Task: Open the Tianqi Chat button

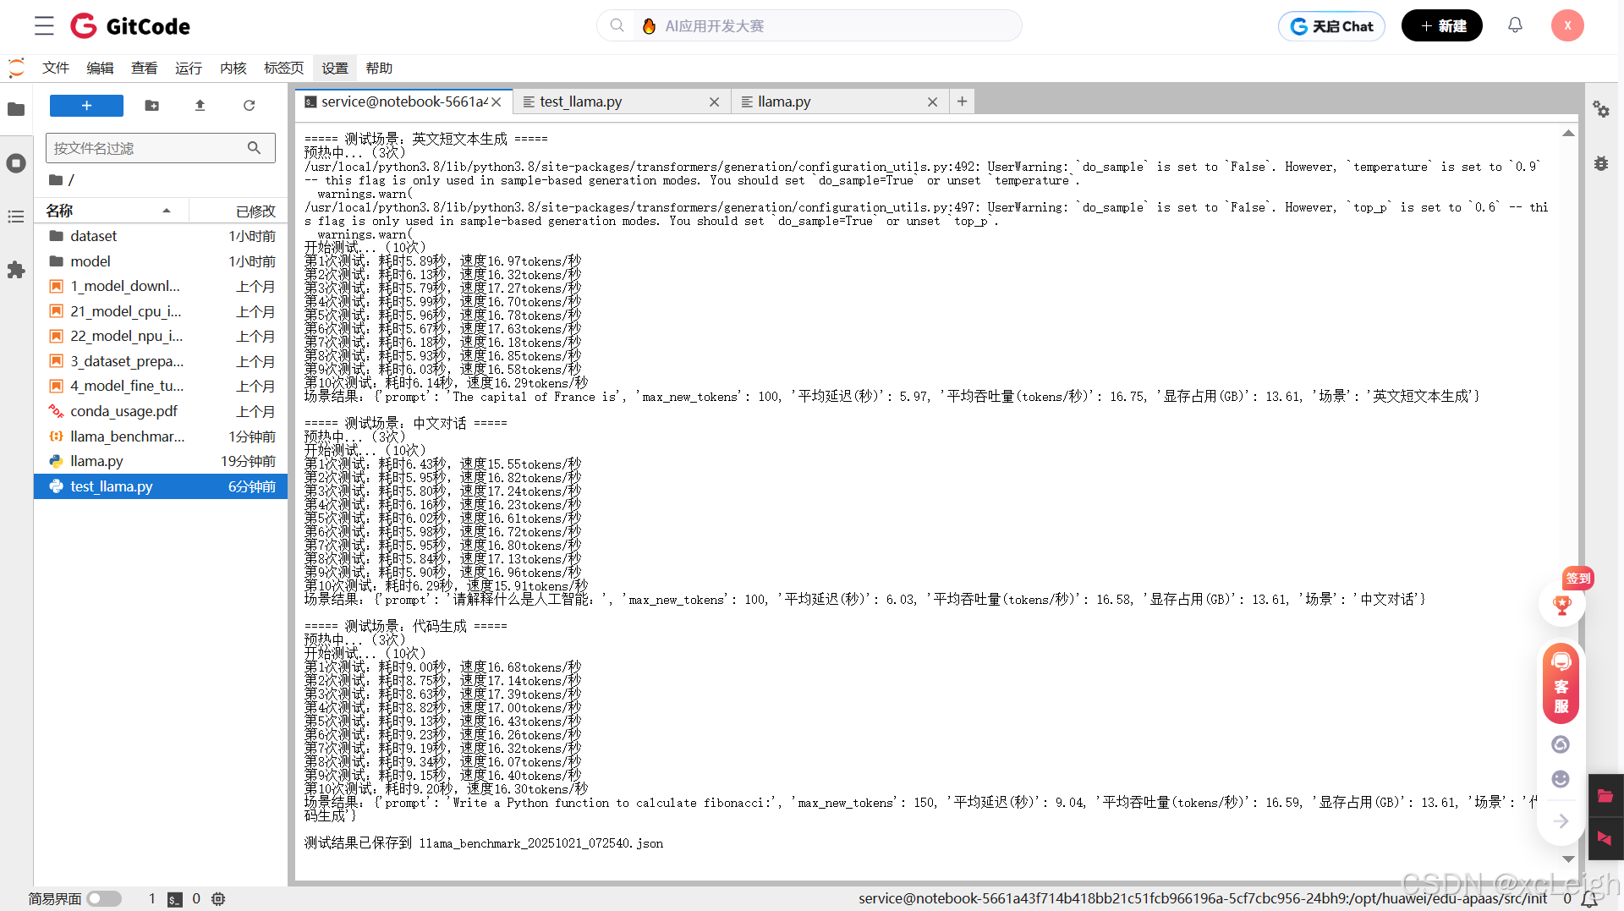Action: tap(1331, 26)
